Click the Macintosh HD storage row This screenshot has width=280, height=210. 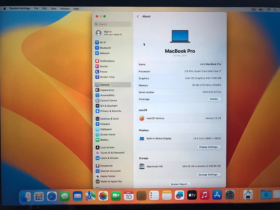pyautogui.click(x=180, y=166)
